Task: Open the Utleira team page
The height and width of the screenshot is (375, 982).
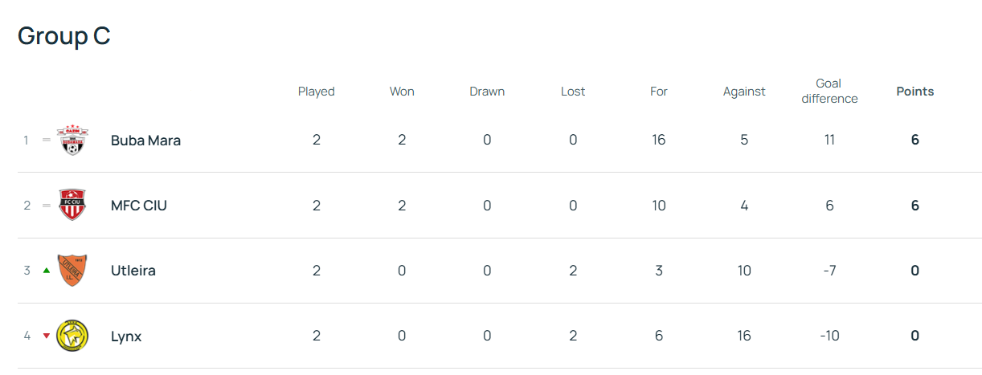Action: pyautogui.click(x=133, y=271)
